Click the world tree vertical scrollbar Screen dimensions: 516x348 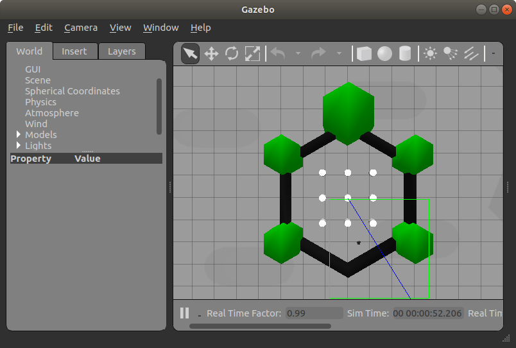(x=159, y=107)
